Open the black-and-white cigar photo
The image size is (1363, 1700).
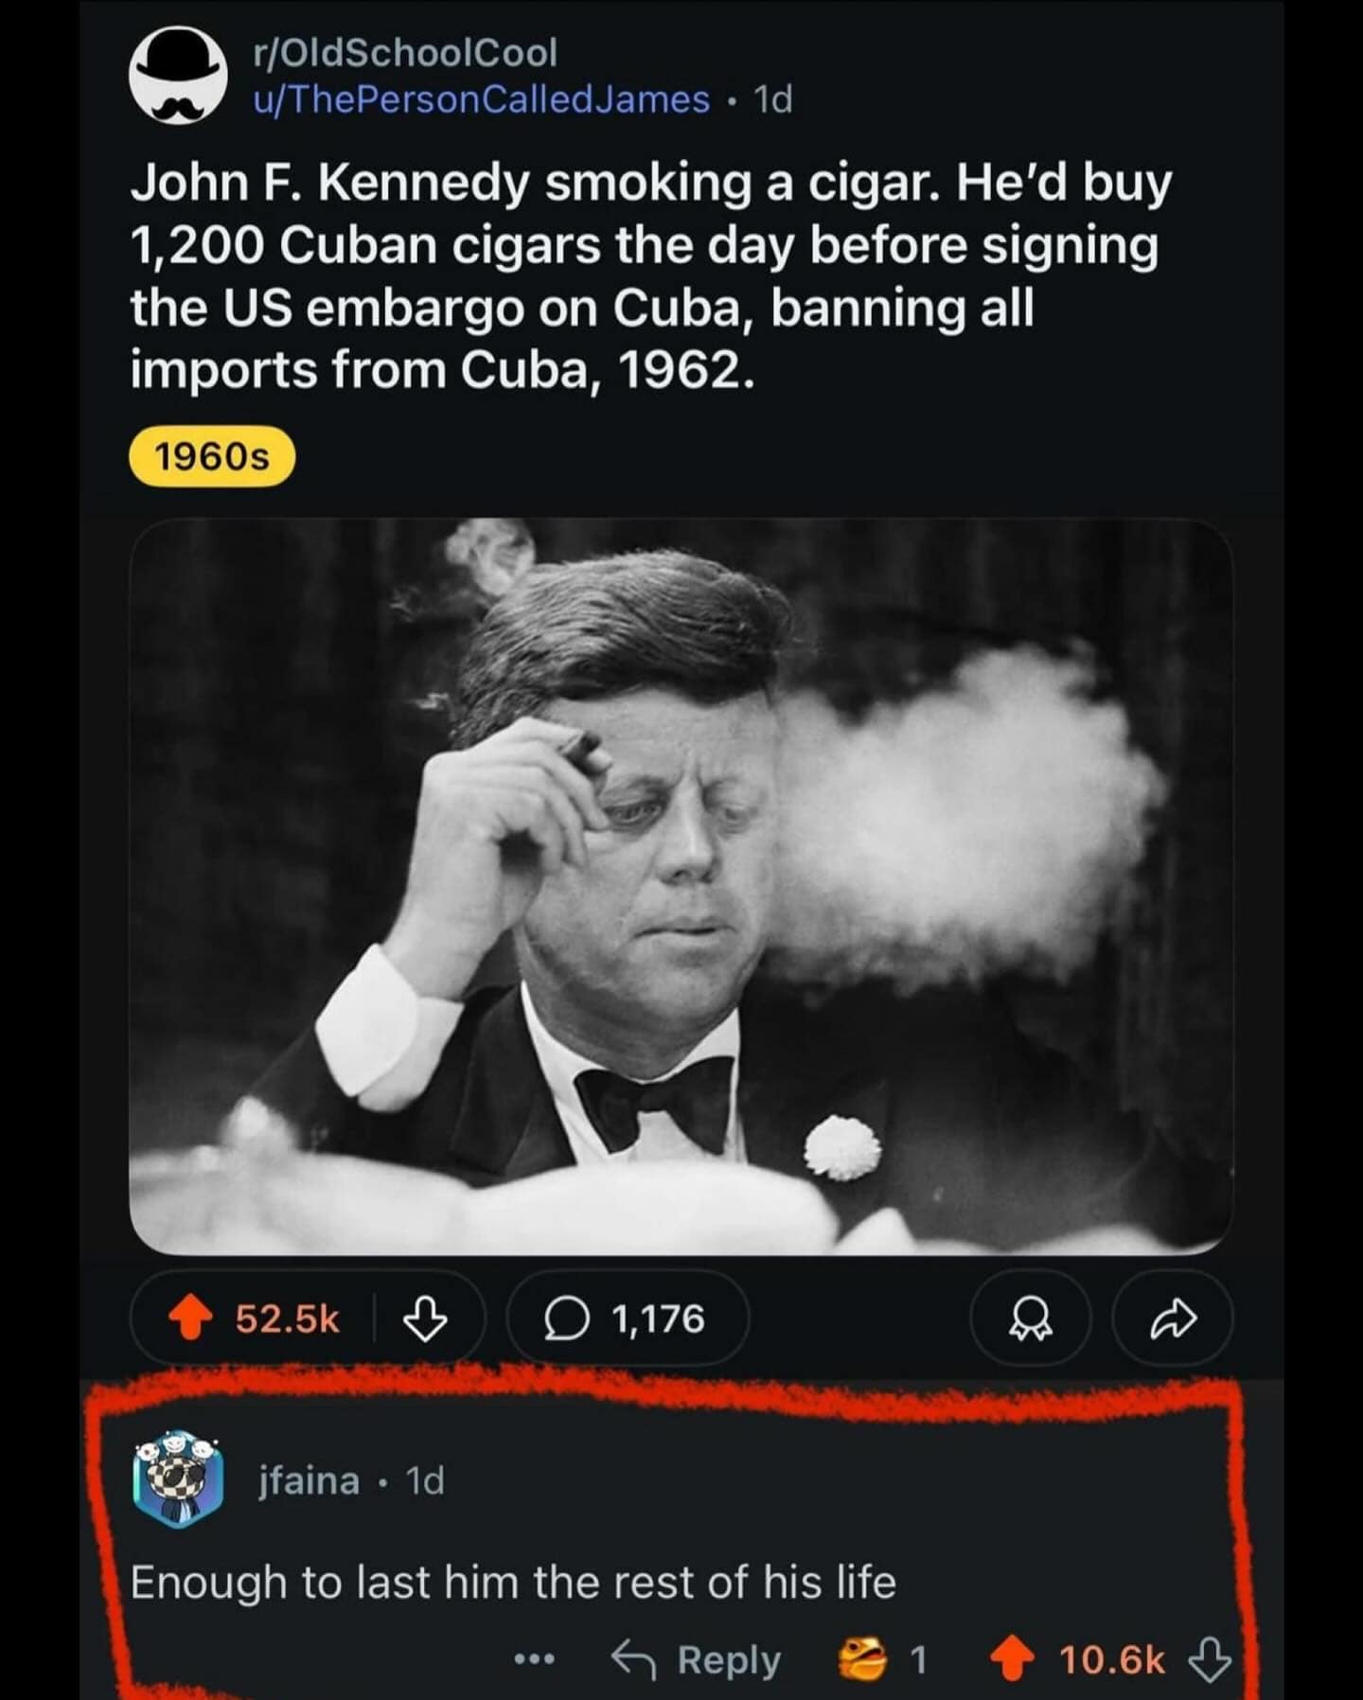click(x=681, y=885)
